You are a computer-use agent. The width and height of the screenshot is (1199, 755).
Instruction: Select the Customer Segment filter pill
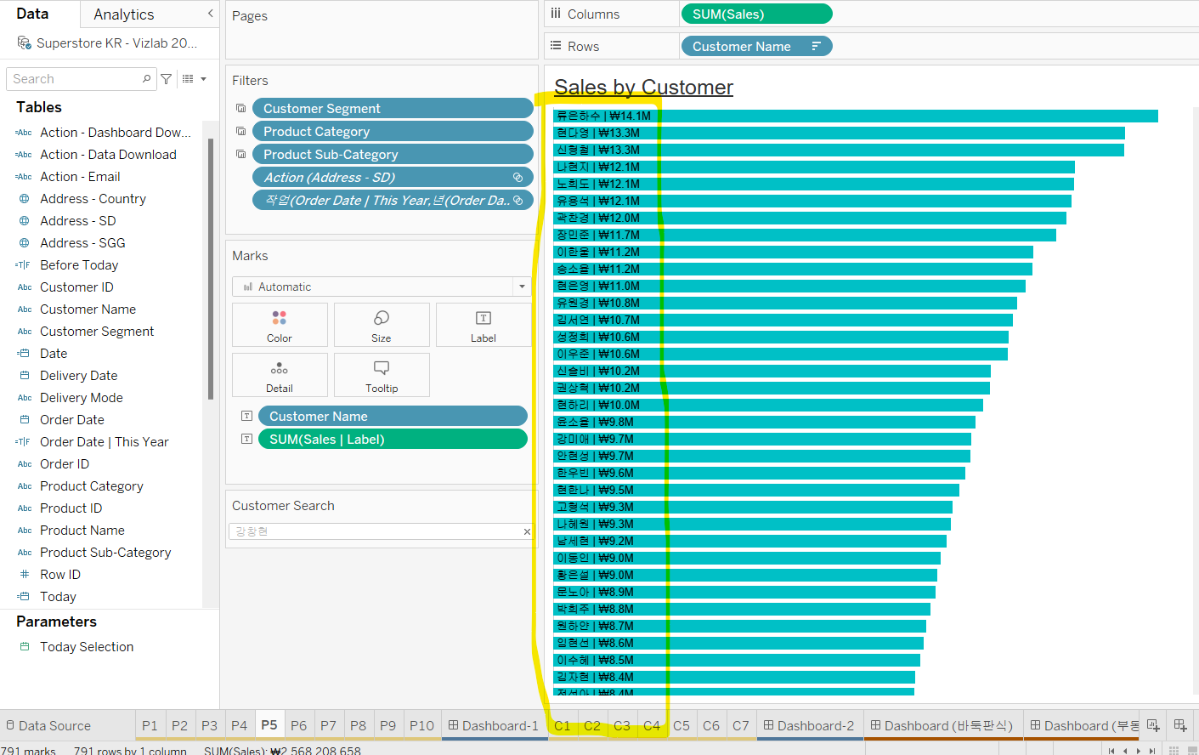pyautogui.click(x=393, y=108)
